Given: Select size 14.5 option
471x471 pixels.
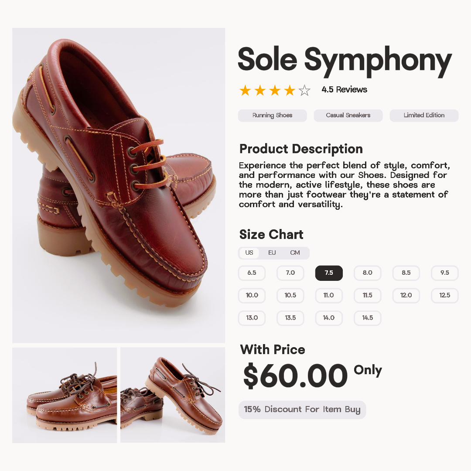Looking at the screenshot, I should click(x=367, y=318).
